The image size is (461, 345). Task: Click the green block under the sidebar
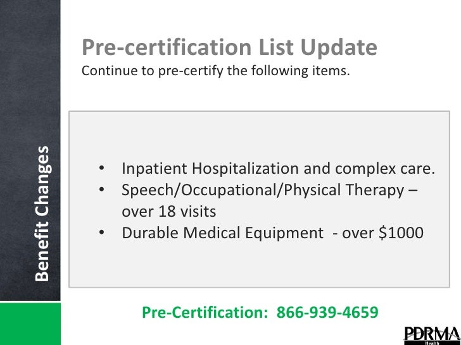click(30, 324)
